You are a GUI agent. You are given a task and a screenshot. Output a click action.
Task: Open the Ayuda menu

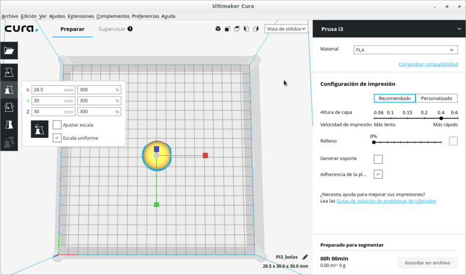(168, 16)
